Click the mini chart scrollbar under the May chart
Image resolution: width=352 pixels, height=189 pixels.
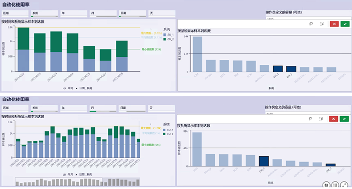point(77,182)
